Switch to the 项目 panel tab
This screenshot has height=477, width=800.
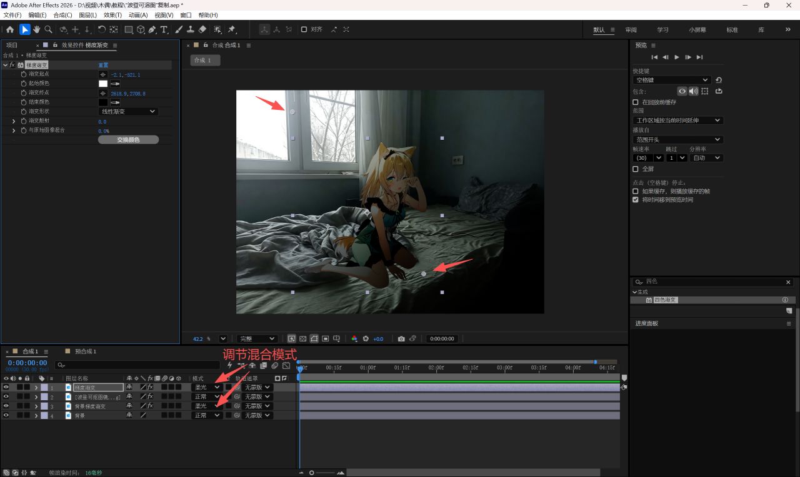12,45
